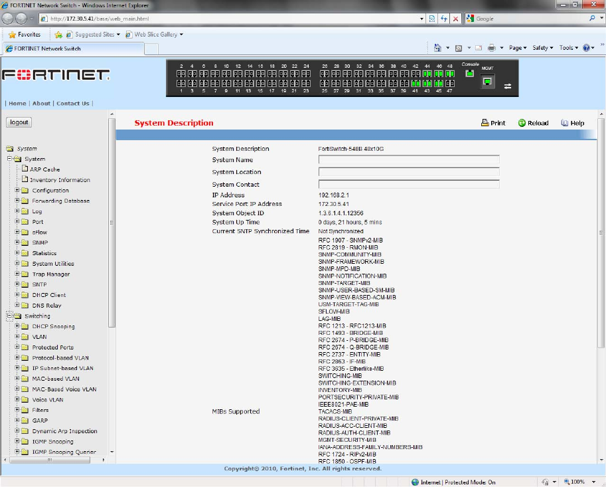Expand the Port folder
The image size is (606, 487).
point(17,221)
